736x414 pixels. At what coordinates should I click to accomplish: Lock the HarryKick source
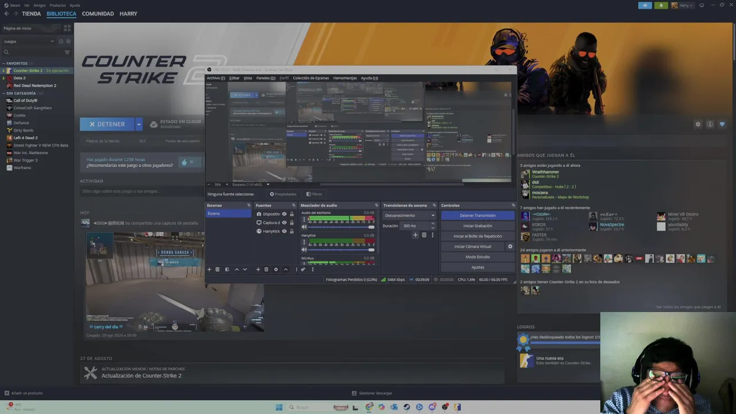292,231
